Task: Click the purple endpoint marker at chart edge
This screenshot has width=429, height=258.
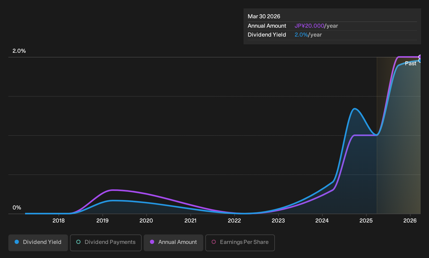Action: (420, 57)
